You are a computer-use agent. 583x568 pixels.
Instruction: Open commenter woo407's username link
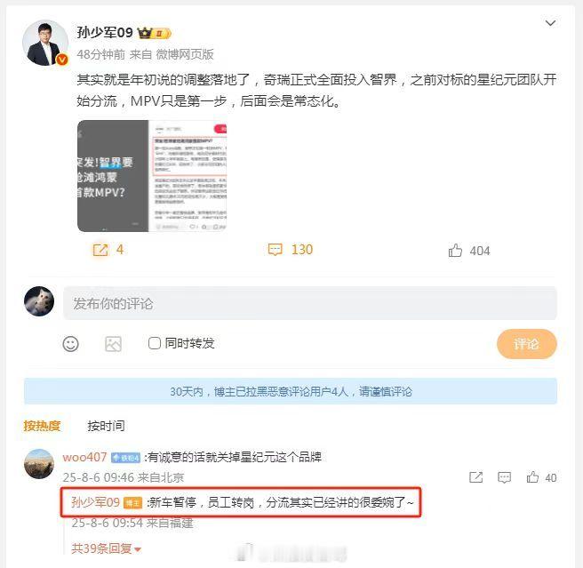coord(84,457)
